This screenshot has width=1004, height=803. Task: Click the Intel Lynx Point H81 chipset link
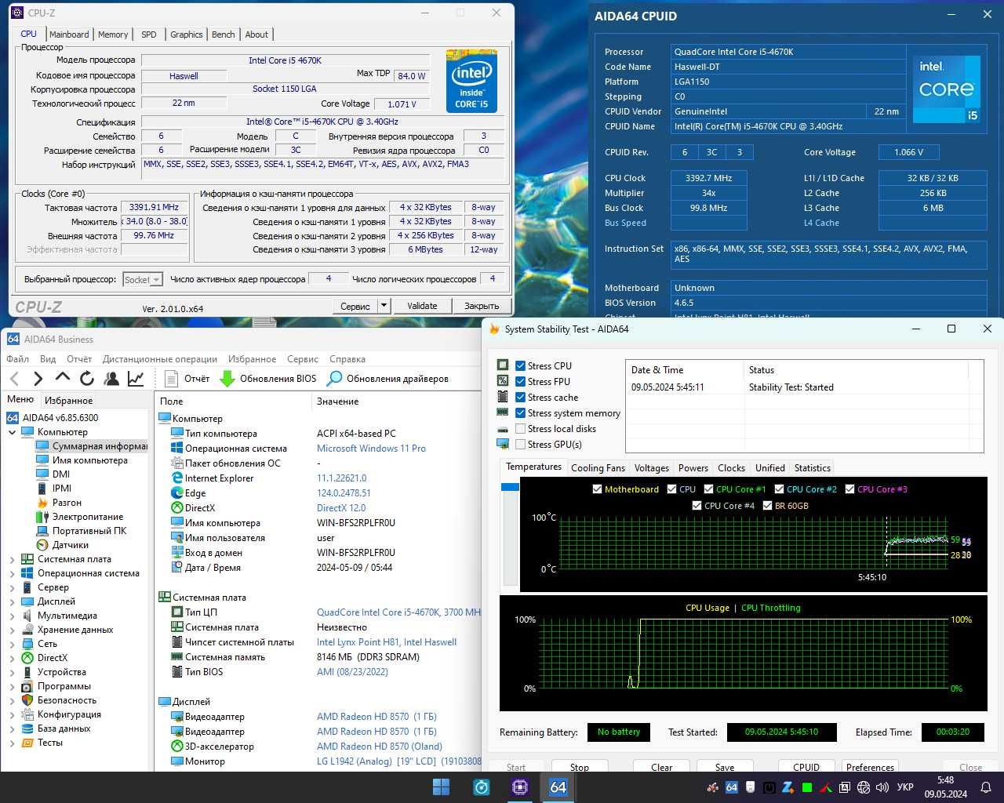pos(386,642)
